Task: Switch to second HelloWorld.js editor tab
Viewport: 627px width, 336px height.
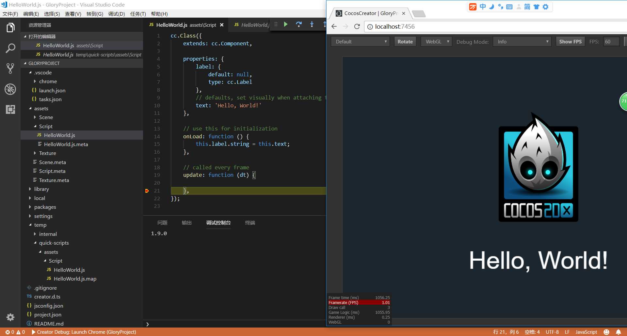Action: (251, 25)
